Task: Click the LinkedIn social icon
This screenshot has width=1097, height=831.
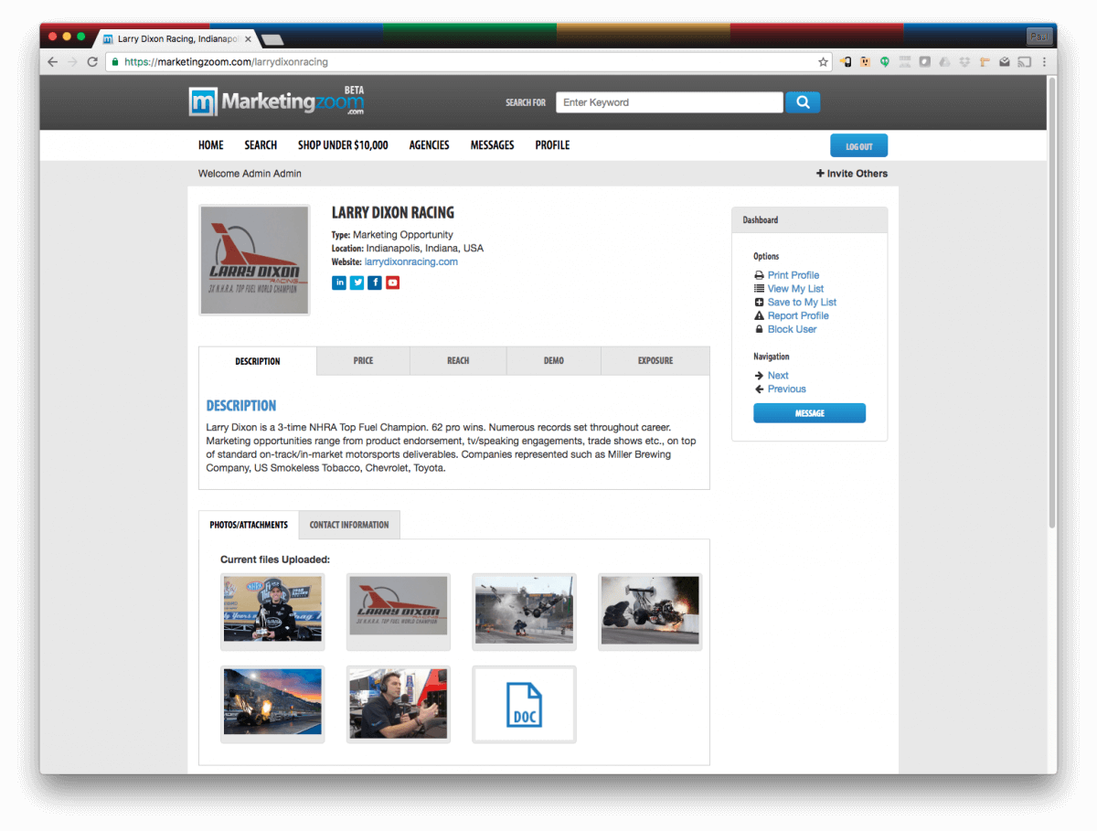Action: 339,282
